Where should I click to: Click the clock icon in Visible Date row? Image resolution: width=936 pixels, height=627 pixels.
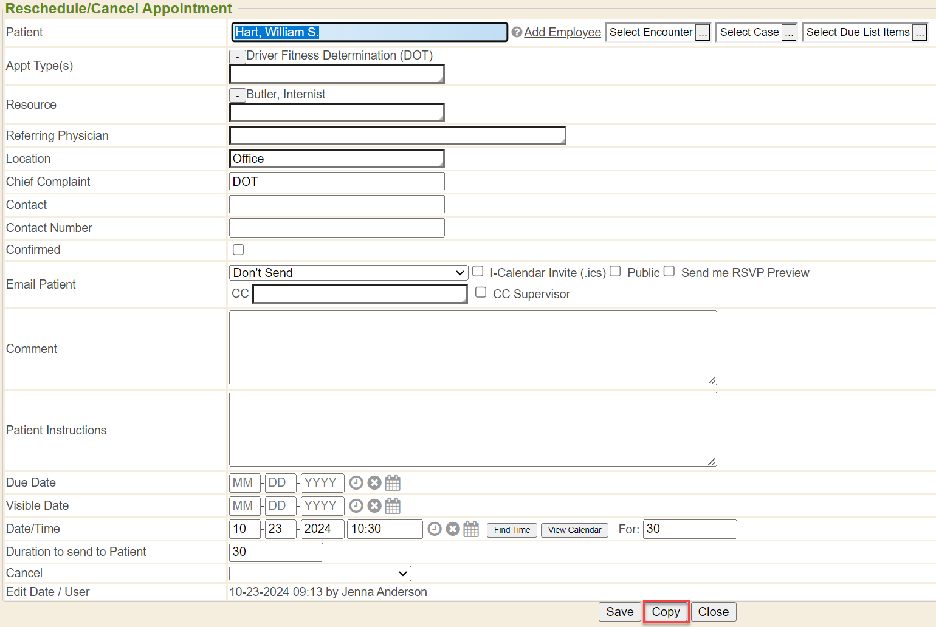coord(356,506)
